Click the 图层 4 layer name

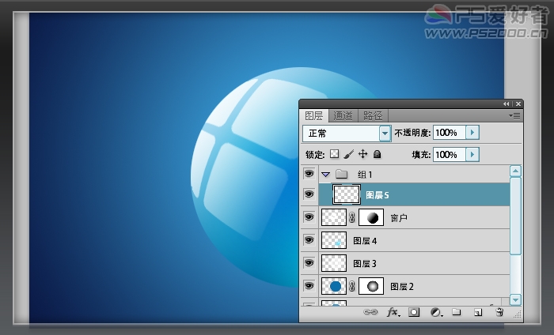365,241
